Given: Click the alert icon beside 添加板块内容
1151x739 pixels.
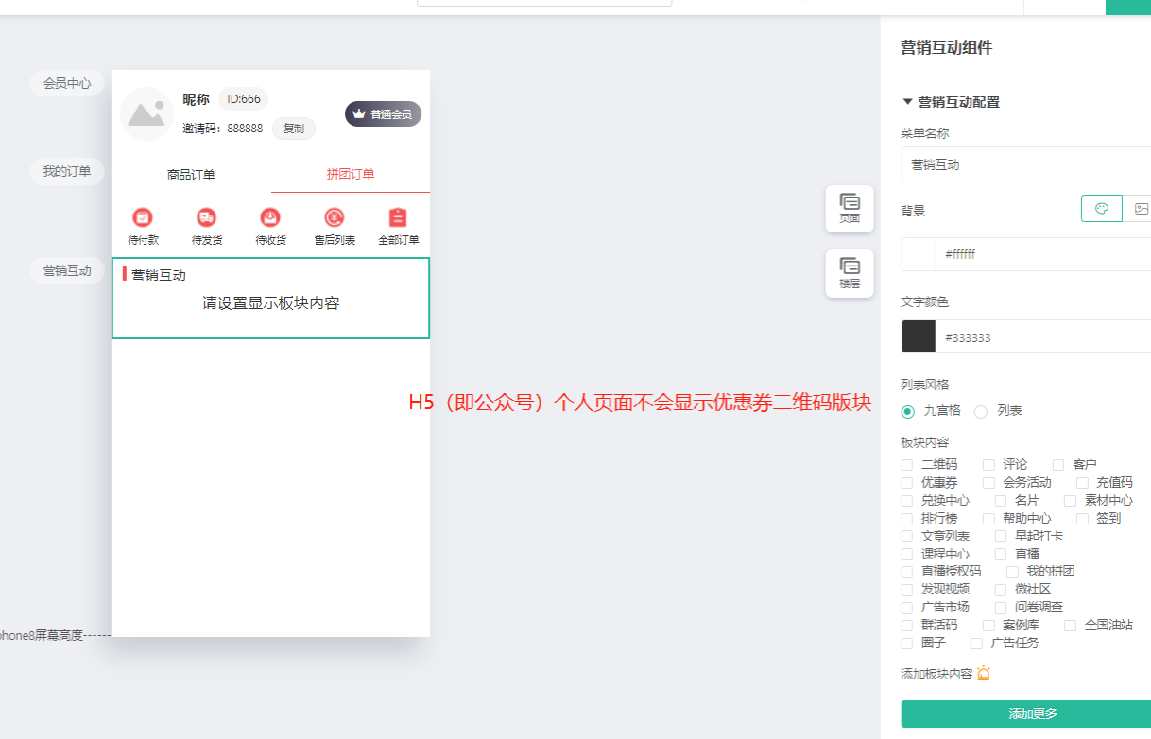Looking at the screenshot, I should pos(984,674).
